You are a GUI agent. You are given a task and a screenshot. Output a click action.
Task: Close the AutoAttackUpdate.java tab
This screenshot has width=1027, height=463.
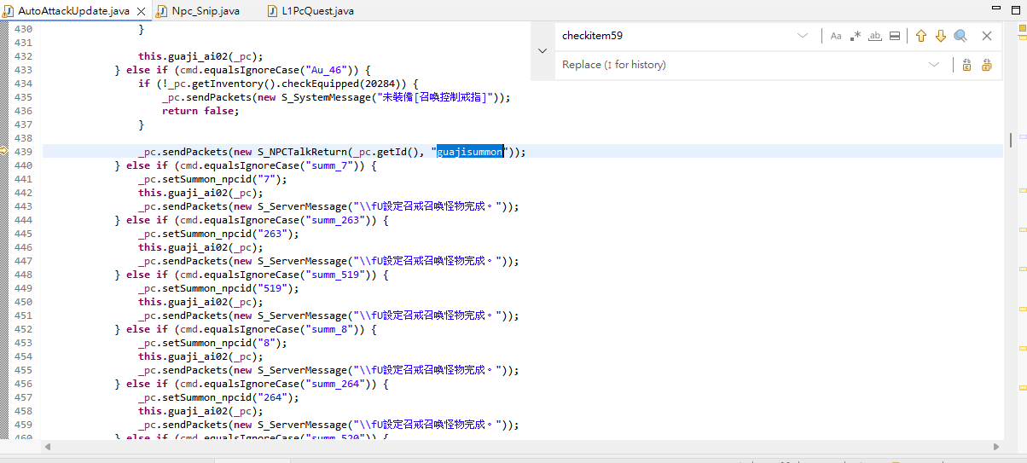click(142, 12)
